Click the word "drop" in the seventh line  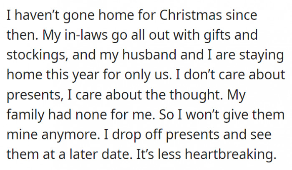pos(126,135)
